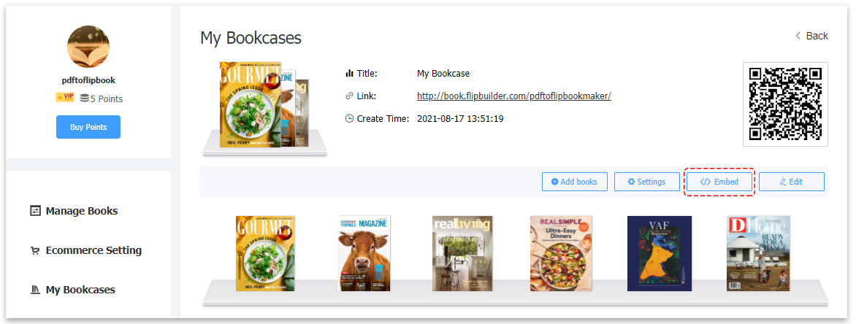
Task: Open the Ecommerce Setting menu item
Action: tap(85, 250)
